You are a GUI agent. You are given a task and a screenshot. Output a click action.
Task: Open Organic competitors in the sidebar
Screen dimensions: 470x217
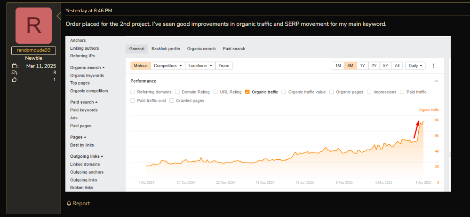pos(89,91)
